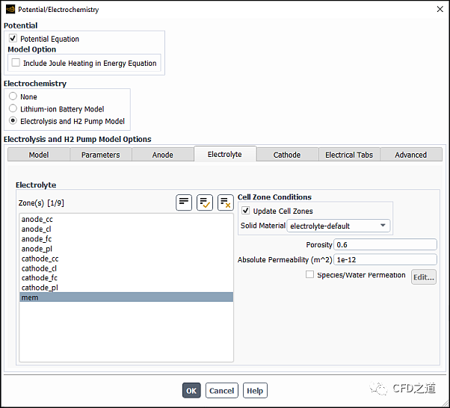Screen dimensions: 450x408
Task: Enable Include Joule Heating in Energy Equation
Action: point(16,64)
